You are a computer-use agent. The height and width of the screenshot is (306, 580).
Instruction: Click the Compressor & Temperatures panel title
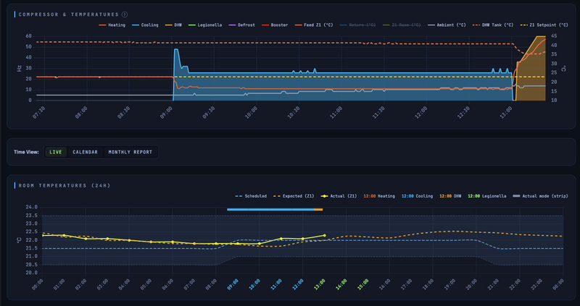(68, 14)
